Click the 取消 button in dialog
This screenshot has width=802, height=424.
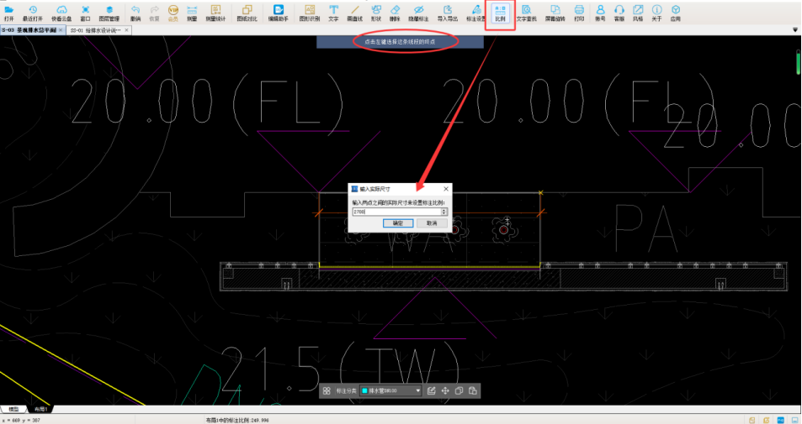tap(431, 224)
